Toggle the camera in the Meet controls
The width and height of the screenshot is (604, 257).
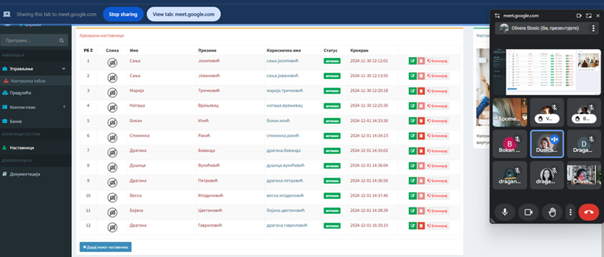click(528, 212)
